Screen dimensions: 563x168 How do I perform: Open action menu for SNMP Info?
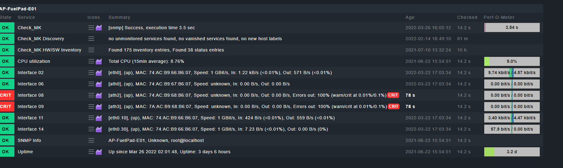91,140
